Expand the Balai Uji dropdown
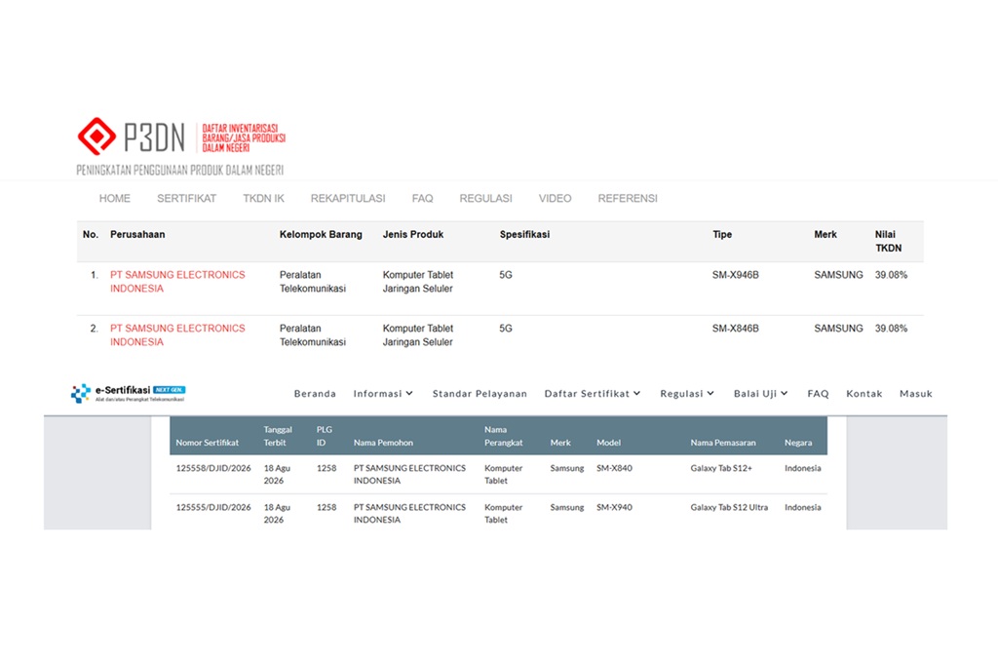Screen dimensions: 998x665 click(761, 394)
